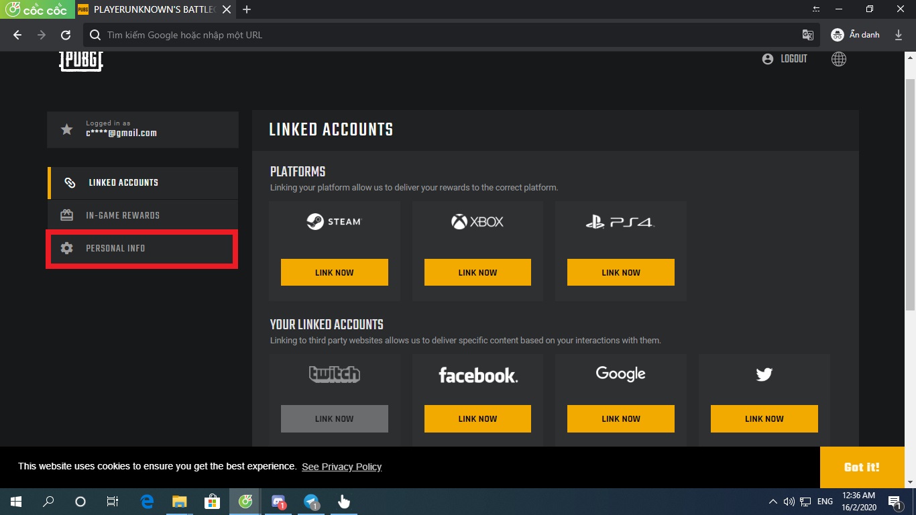Link your Facebook account now
Viewport: 916px width, 515px height.
coord(477,419)
